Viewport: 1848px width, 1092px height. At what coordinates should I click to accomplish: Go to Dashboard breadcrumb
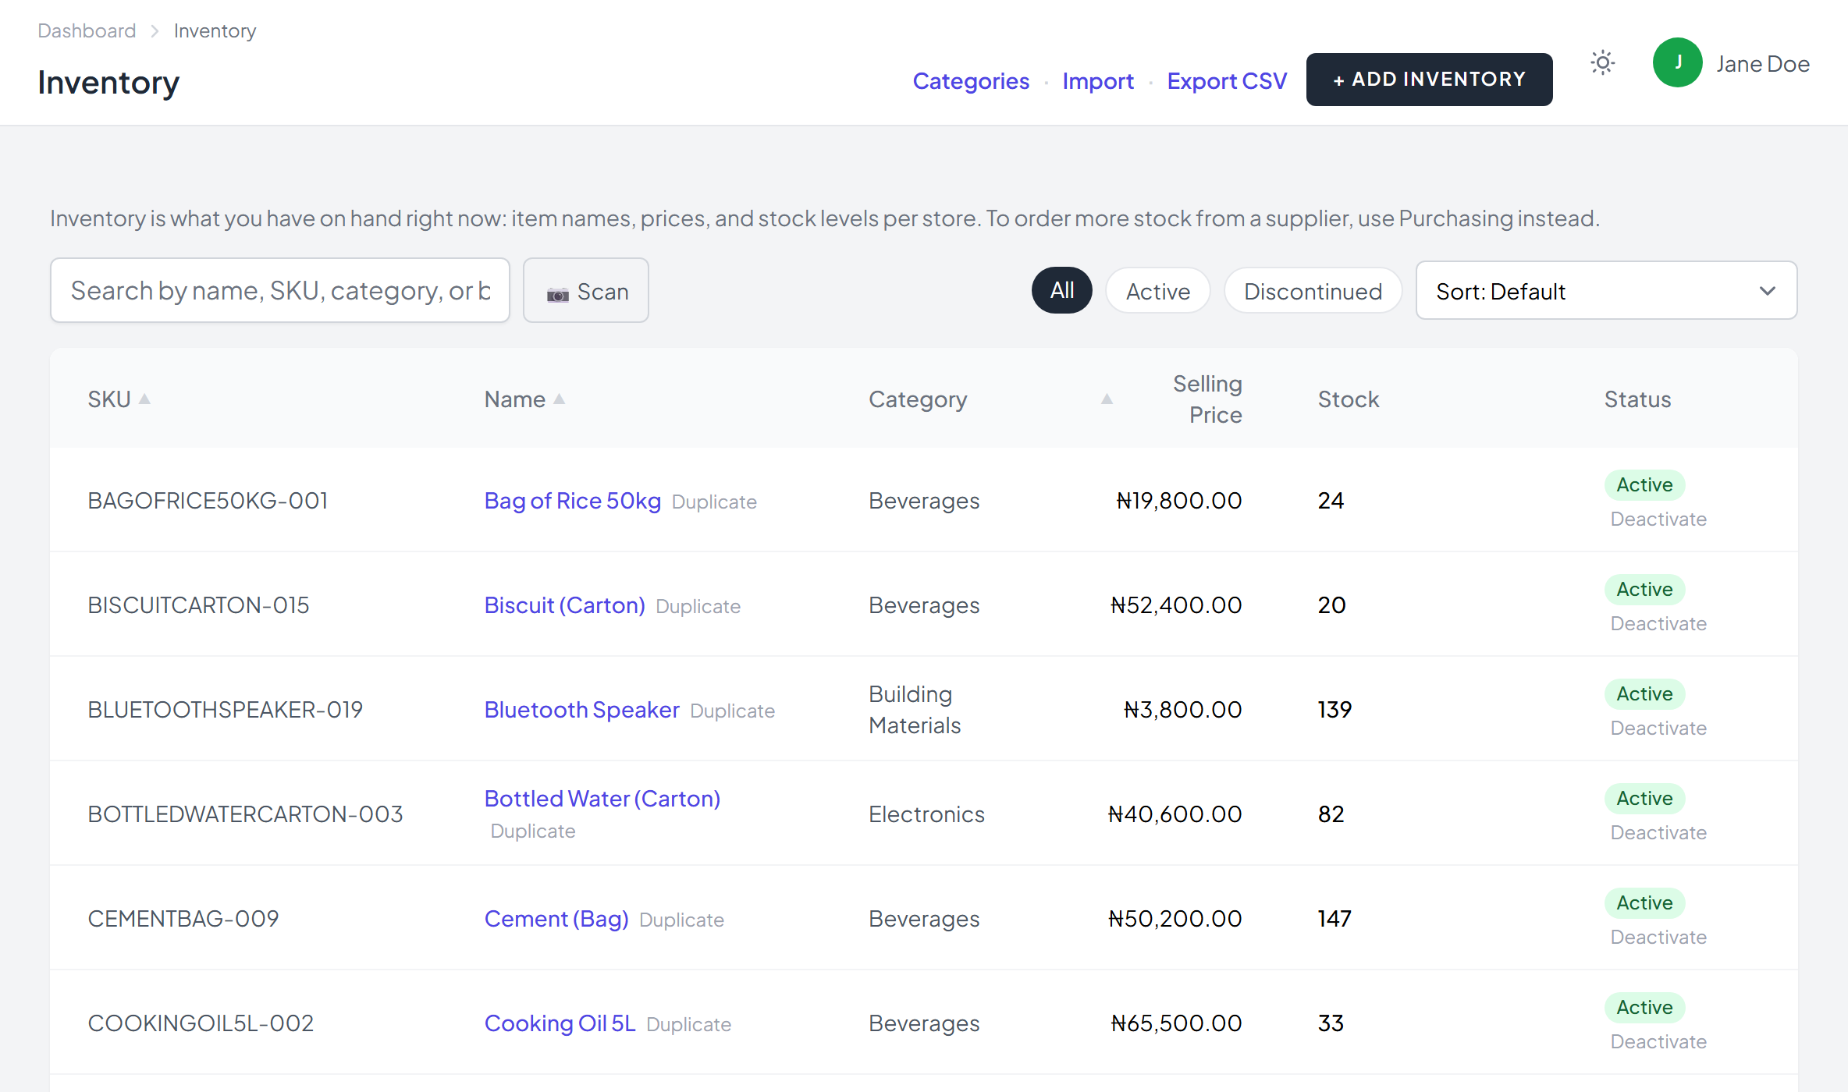pos(87,30)
